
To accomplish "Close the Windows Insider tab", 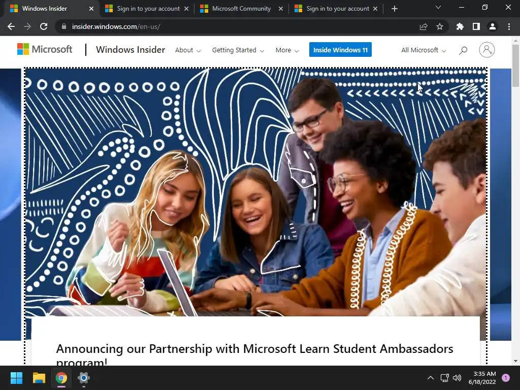I will [91, 9].
